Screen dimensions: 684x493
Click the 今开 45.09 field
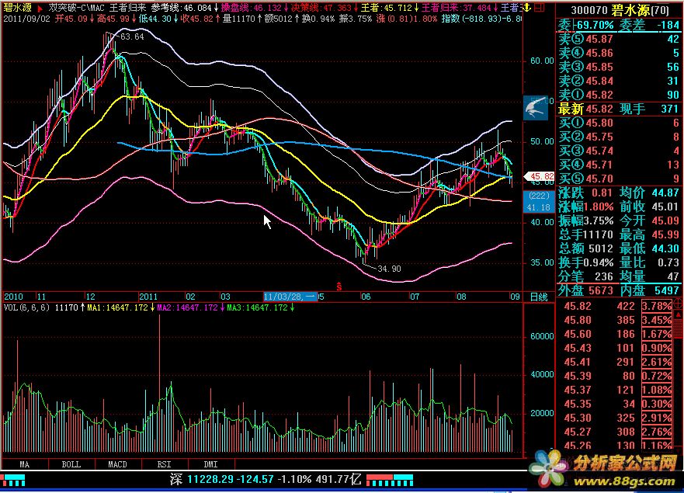(x=649, y=220)
